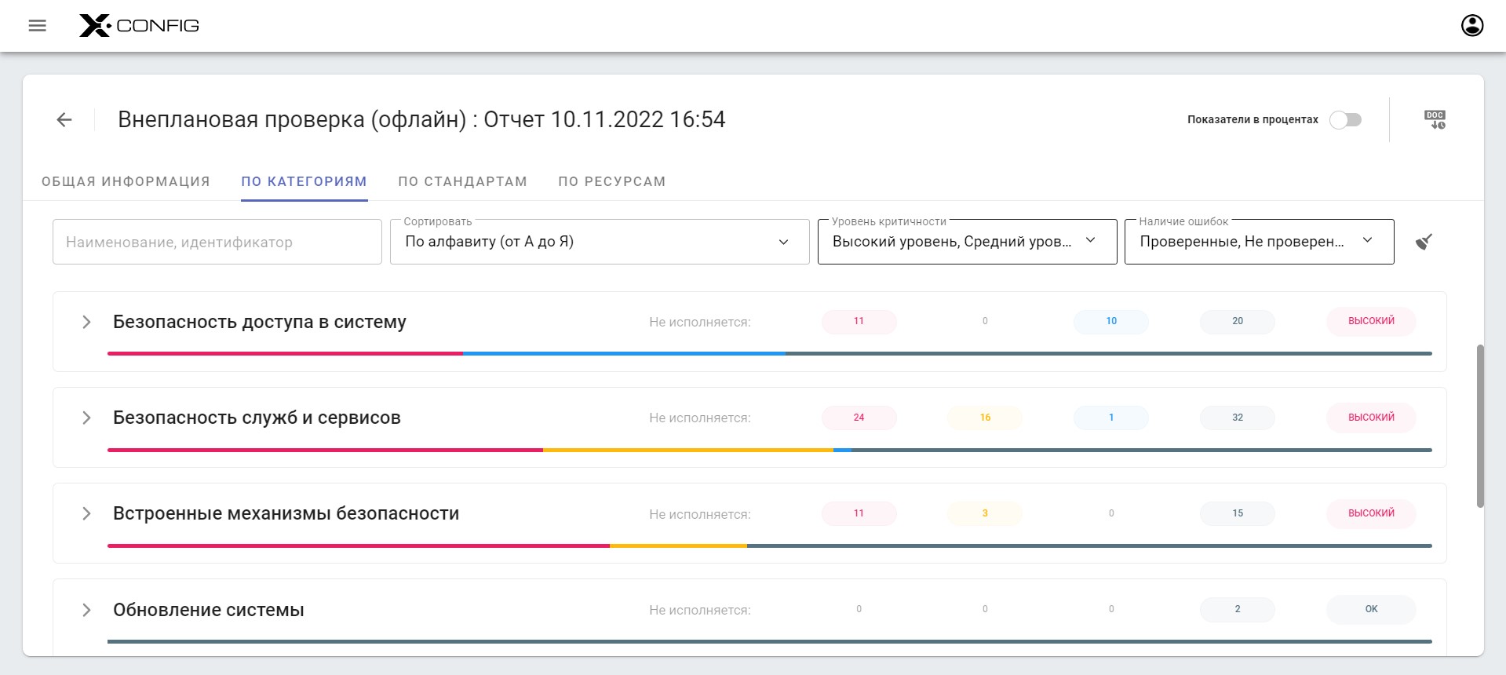Expand the Встроенные механизмы безопасности category
This screenshot has width=1506, height=675.
click(x=86, y=513)
